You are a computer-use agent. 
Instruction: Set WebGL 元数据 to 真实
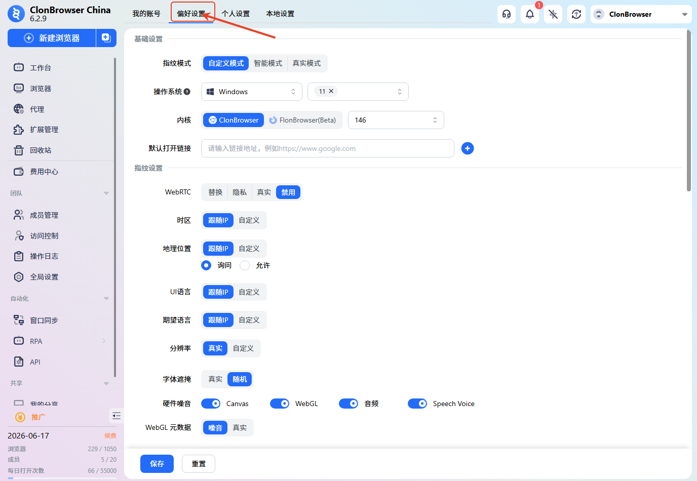click(240, 428)
